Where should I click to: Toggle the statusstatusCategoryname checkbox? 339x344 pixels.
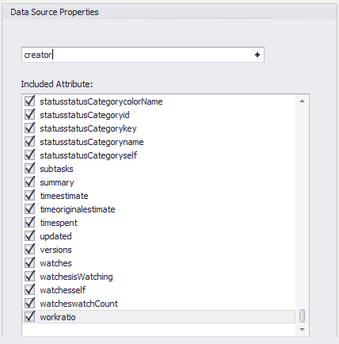[29, 141]
